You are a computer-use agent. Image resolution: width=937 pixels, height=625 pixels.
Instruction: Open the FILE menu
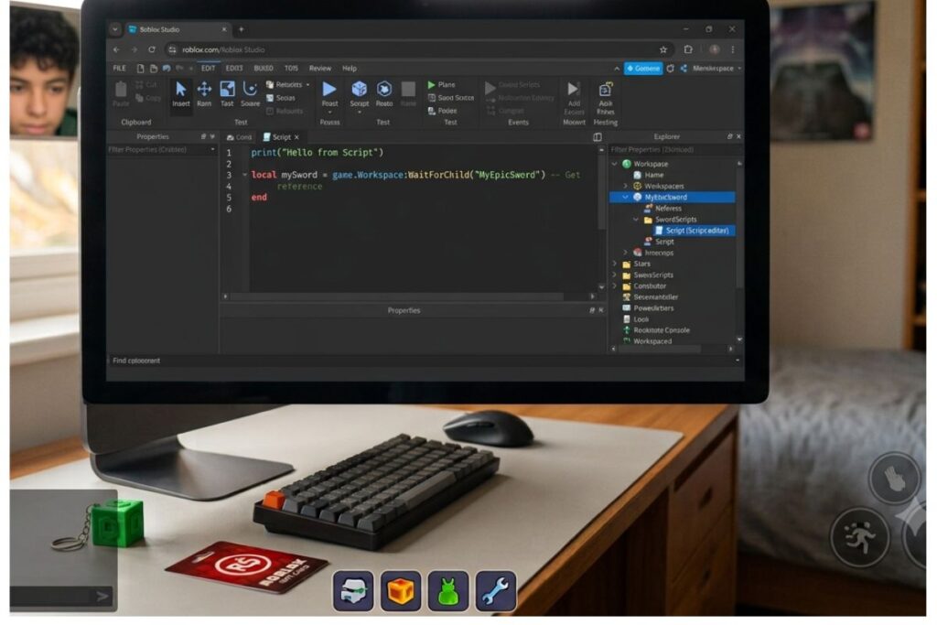120,69
